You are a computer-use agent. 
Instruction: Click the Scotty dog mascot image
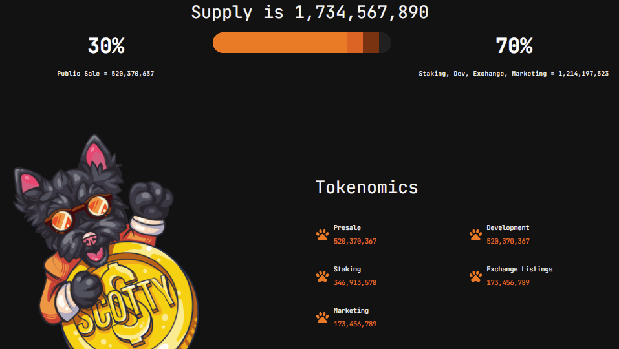(106, 241)
